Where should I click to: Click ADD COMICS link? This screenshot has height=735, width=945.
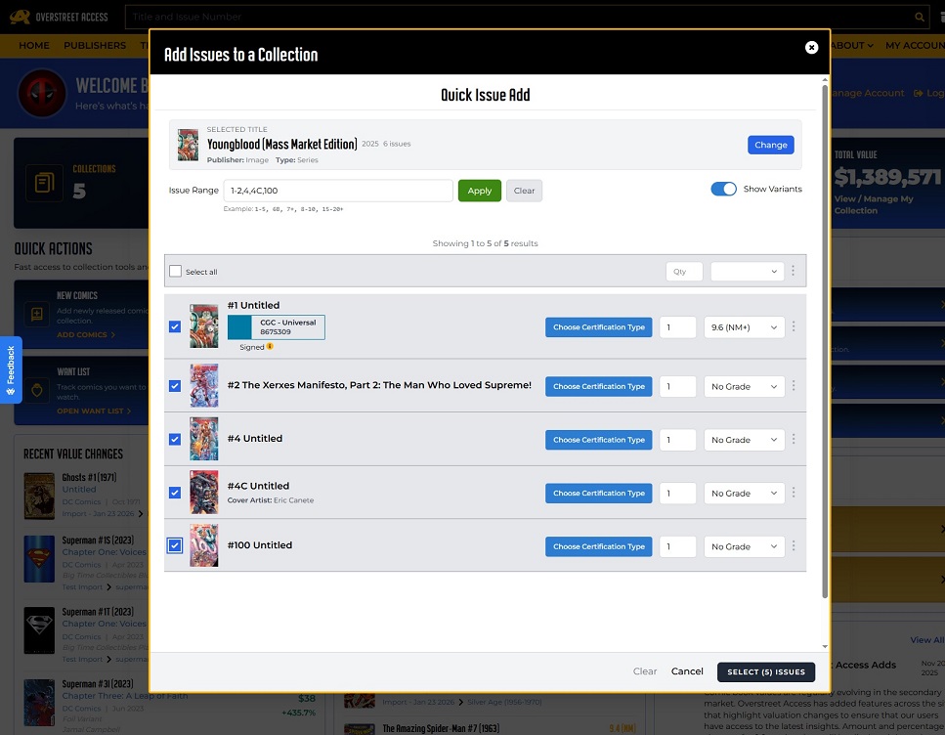pyautogui.click(x=86, y=334)
